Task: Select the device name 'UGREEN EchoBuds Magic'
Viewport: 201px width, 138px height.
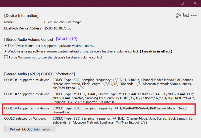Action: [63, 22]
